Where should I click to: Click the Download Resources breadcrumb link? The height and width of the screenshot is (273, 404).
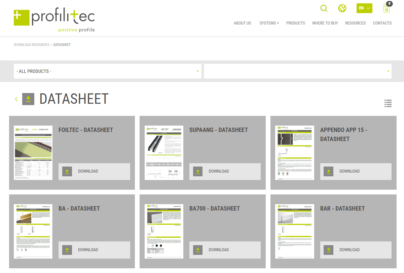[31, 45]
